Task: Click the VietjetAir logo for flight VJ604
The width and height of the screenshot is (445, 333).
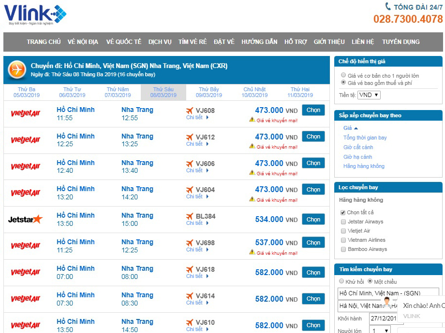Action: pyautogui.click(x=26, y=193)
